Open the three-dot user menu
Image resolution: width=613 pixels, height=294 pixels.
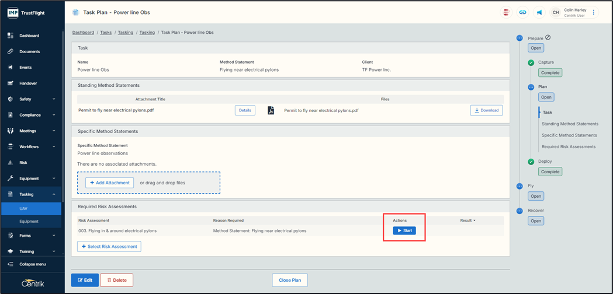[594, 12]
